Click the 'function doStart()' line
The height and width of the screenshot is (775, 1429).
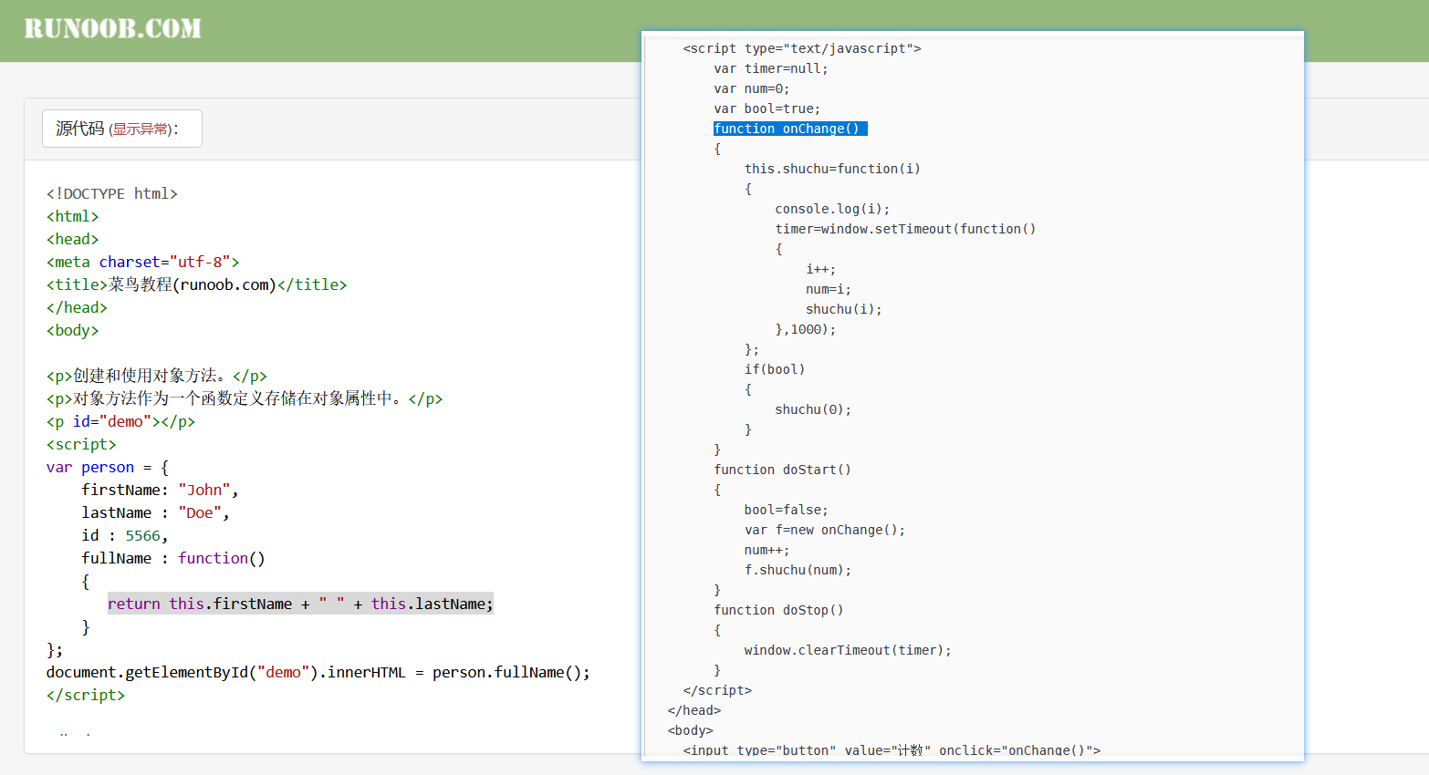pos(782,470)
